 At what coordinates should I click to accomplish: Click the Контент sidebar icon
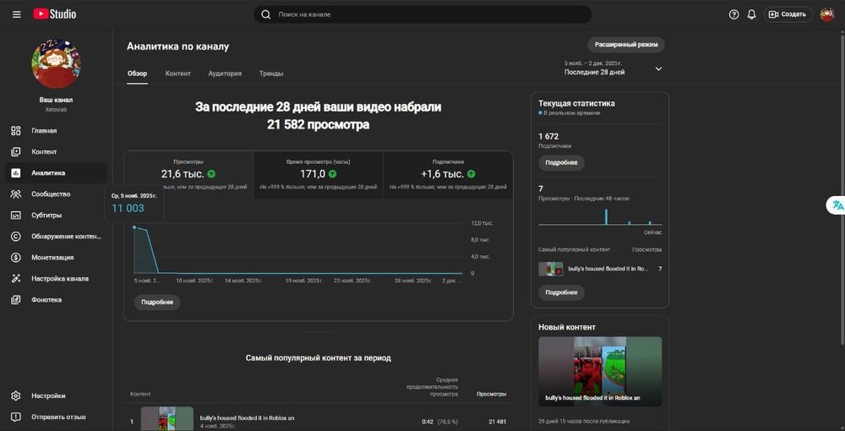pyautogui.click(x=15, y=152)
